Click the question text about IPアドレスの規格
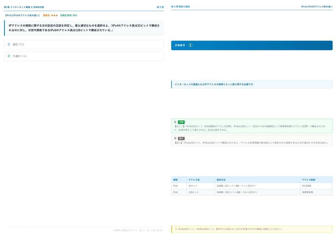 (x=84, y=28)
